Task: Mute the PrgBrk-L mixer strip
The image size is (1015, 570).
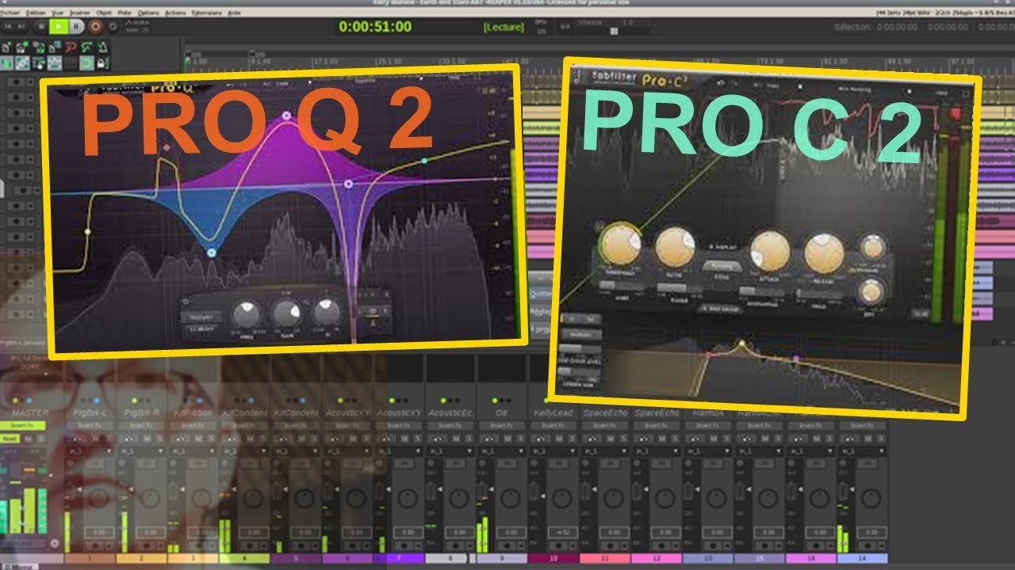Action: (x=95, y=439)
